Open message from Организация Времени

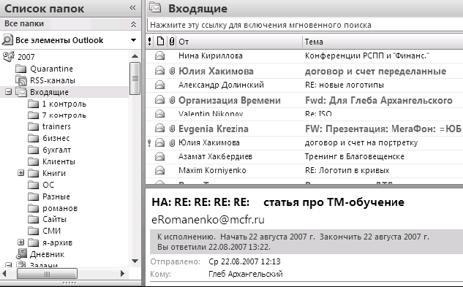[304, 100]
